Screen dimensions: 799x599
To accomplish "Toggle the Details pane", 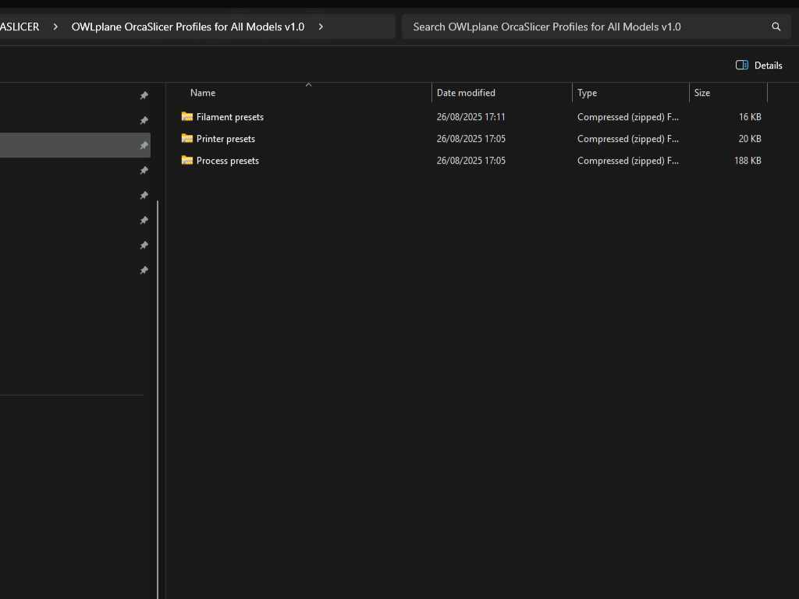I will [x=758, y=66].
